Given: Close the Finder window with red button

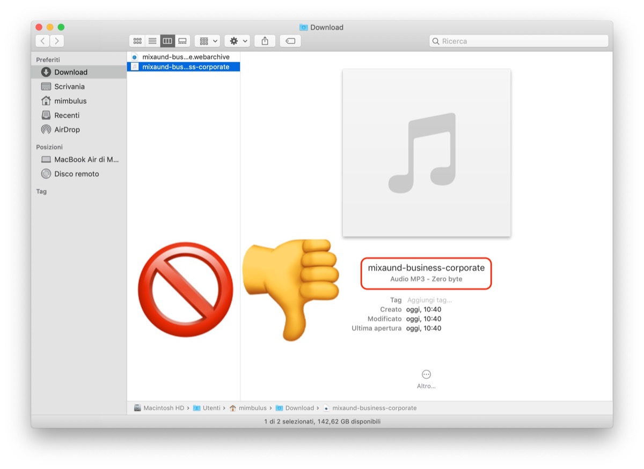Looking at the screenshot, I should pyautogui.click(x=39, y=27).
